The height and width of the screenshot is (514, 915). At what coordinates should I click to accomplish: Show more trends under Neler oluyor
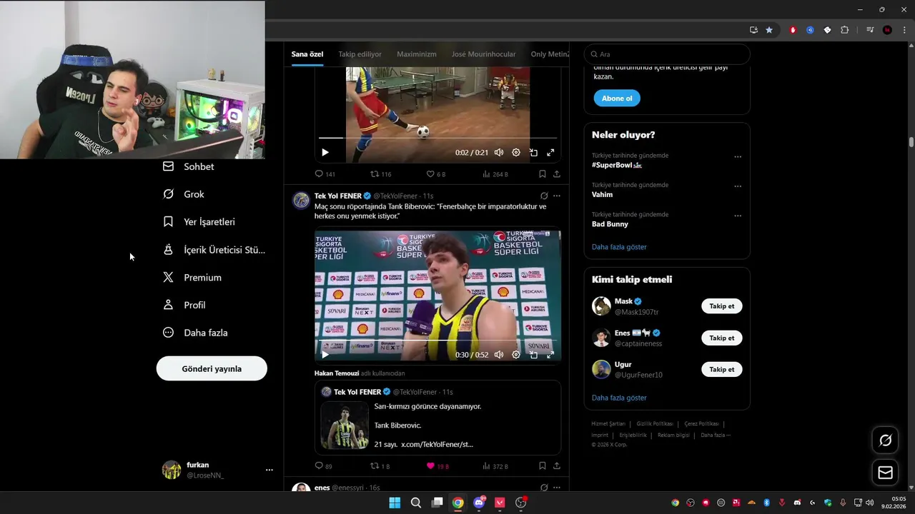point(619,247)
